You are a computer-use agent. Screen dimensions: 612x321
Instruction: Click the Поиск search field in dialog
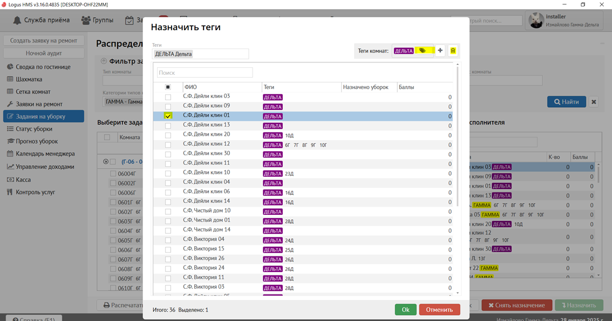205,73
